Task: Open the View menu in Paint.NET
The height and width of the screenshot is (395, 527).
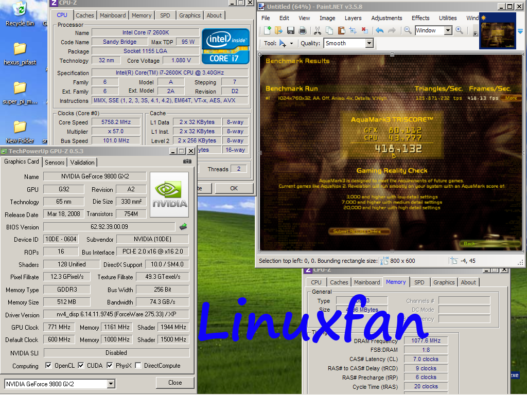Action: 304,18
